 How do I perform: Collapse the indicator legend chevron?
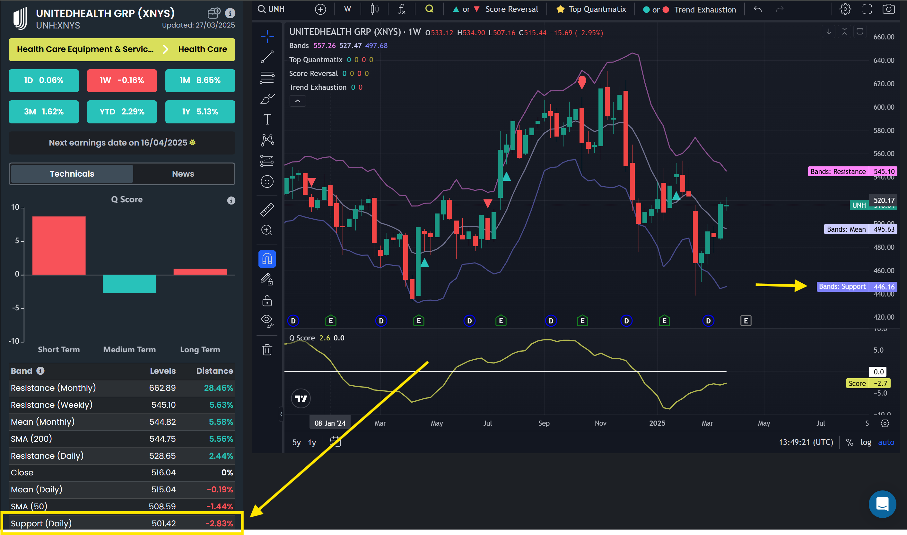298,101
